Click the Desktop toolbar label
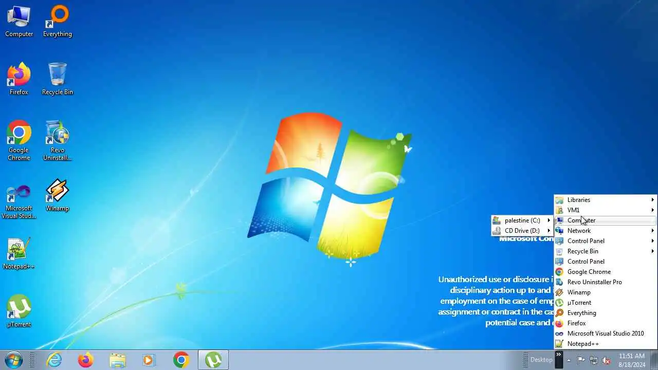 [541, 360]
